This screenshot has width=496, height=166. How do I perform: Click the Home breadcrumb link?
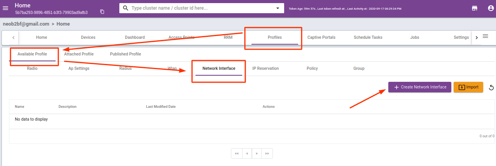(63, 24)
